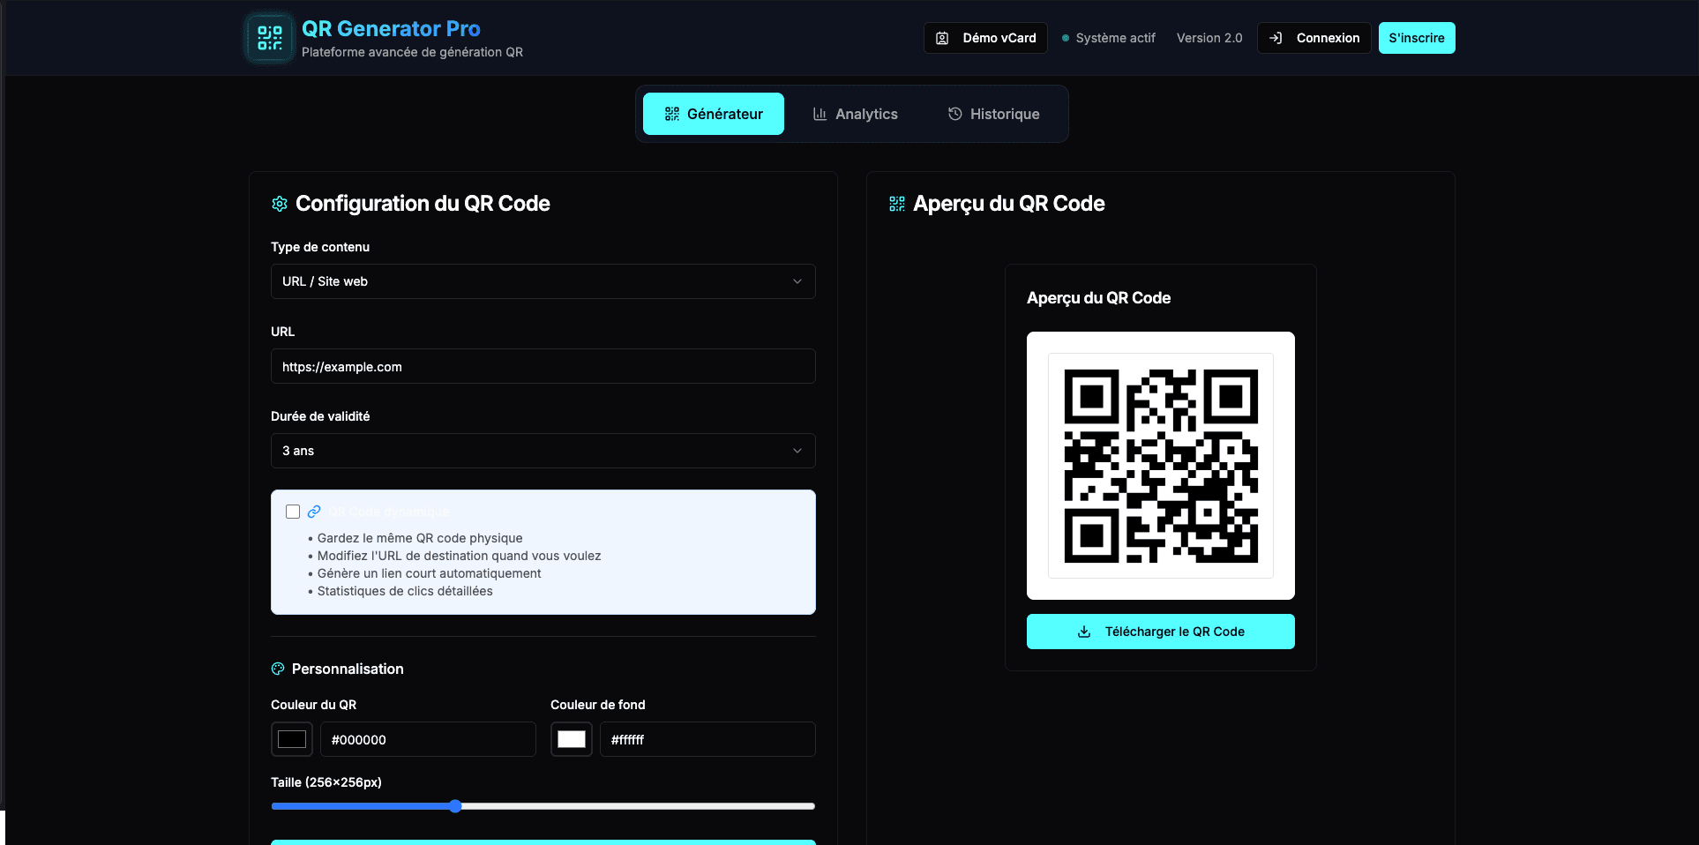Click the gear icon beside Configuration heading
This screenshot has height=845, width=1699.
tap(280, 204)
